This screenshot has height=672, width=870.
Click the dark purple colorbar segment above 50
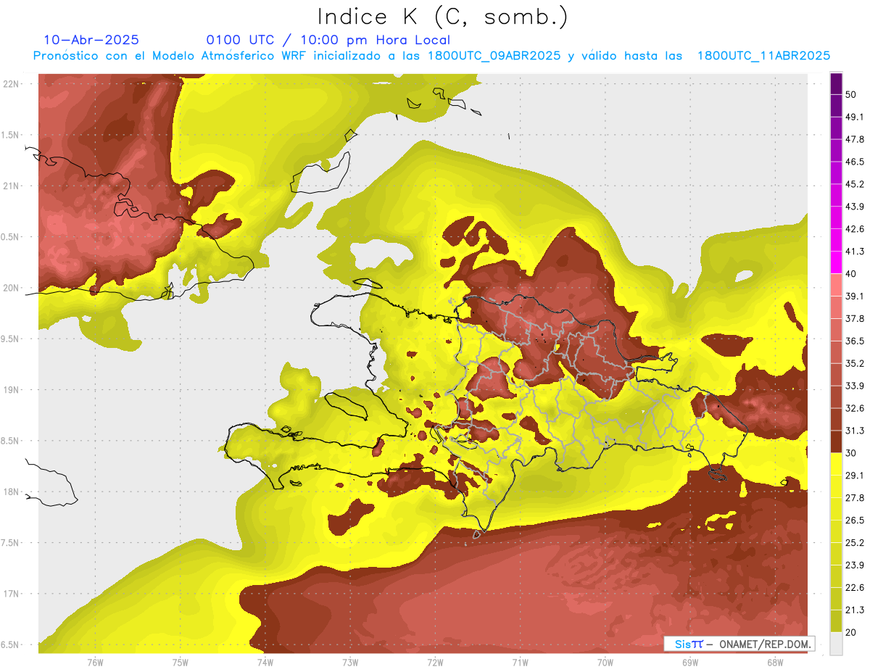coord(836,83)
